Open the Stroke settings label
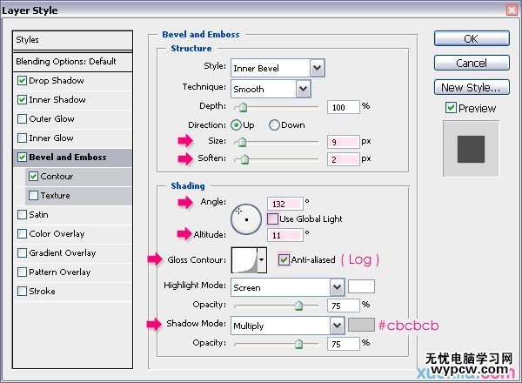This screenshot has height=383, width=522. tap(42, 292)
